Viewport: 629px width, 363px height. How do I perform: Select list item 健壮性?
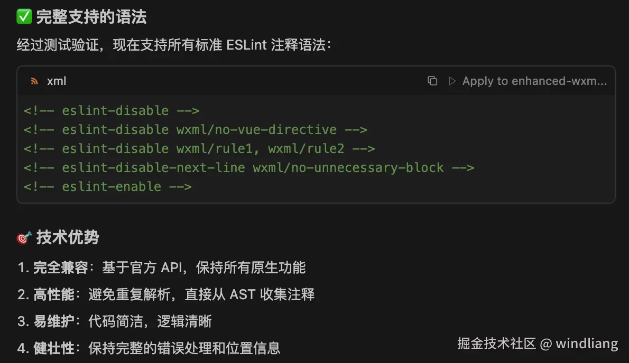pos(149,348)
